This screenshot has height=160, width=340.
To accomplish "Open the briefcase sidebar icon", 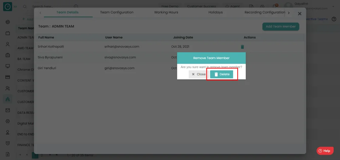I will (8, 55).
